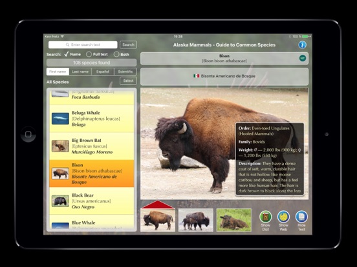The height and width of the screenshot is (267, 357).
Task: Open the Blue Whale list entry
Action: point(92,222)
